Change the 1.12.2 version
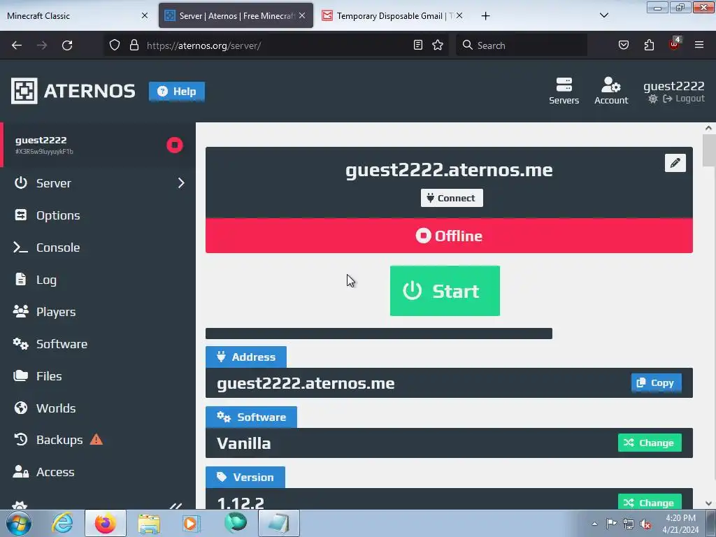This screenshot has height=537, width=716. click(650, 502)
